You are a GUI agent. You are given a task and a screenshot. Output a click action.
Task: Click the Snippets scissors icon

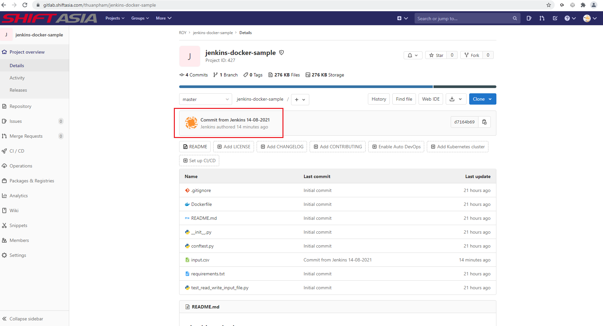[4, 225]
